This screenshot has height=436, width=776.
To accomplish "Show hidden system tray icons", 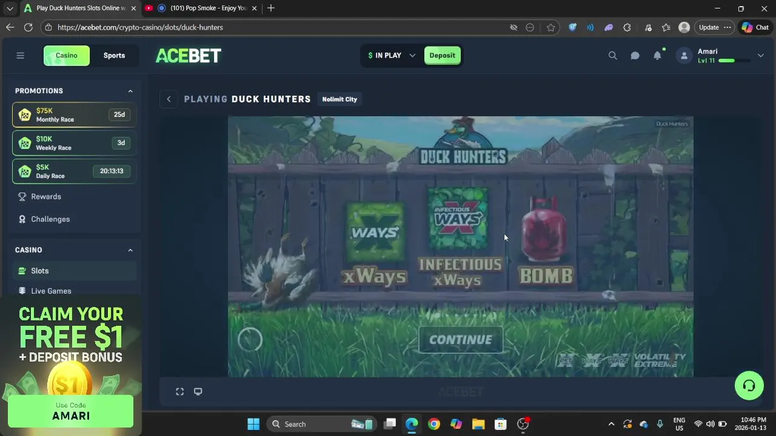I will click(x=611, y=424).
